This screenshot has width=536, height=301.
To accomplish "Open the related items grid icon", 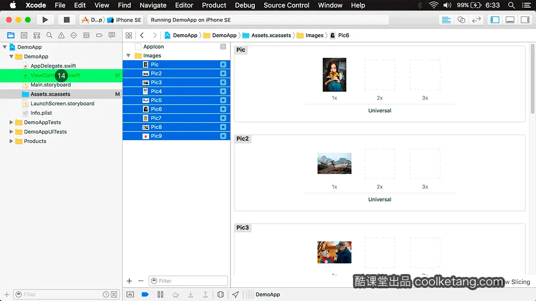I will click(x=129, y=35).
